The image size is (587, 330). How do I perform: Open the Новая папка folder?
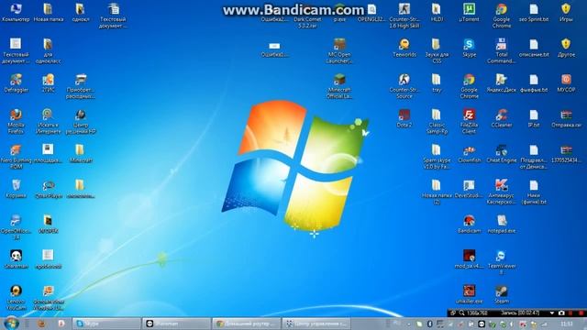tap(49, 12)
